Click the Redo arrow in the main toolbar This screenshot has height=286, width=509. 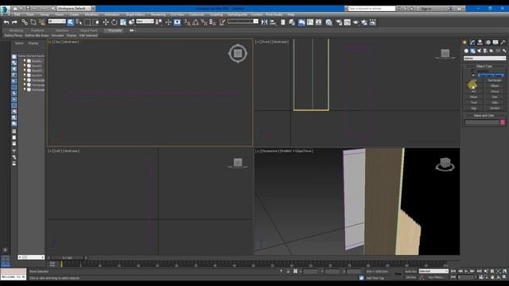coord(14,22)
